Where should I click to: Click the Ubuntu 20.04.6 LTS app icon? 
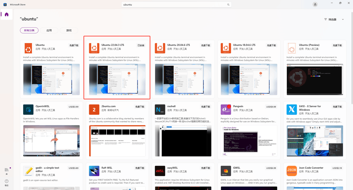click(x=160, y=48)
